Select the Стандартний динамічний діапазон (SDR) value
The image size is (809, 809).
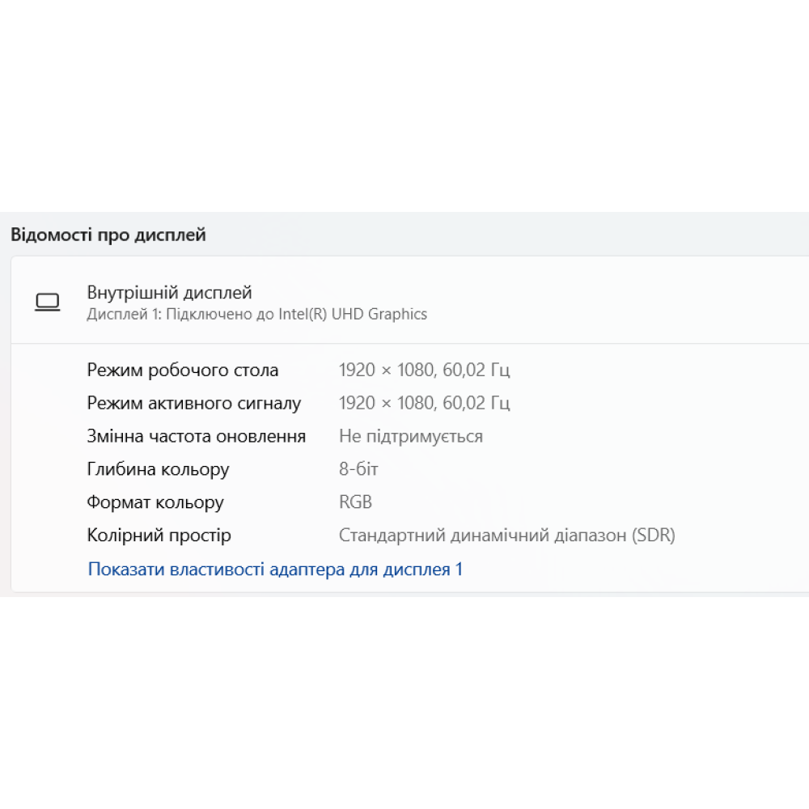506,536
